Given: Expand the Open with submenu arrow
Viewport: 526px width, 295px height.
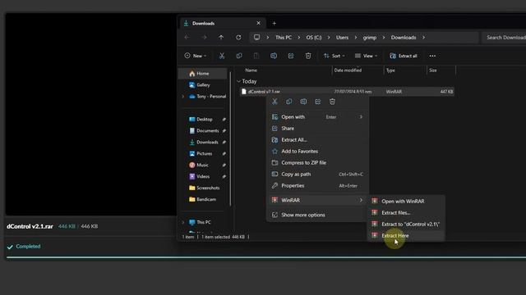Looking at the screenshot, I should [x=361, y=117].
